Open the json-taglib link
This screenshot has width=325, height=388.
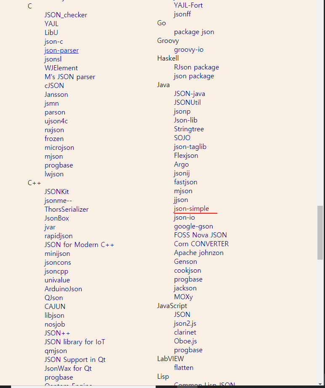[190, 147]
